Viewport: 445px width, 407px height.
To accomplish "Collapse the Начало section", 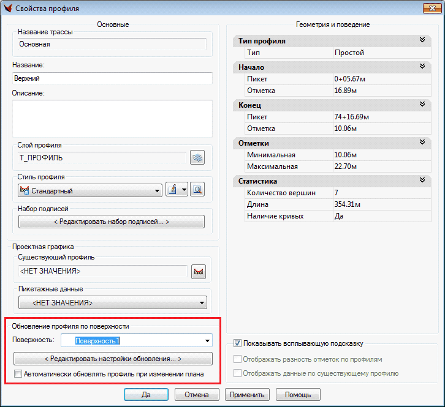I will click(422, 67).
